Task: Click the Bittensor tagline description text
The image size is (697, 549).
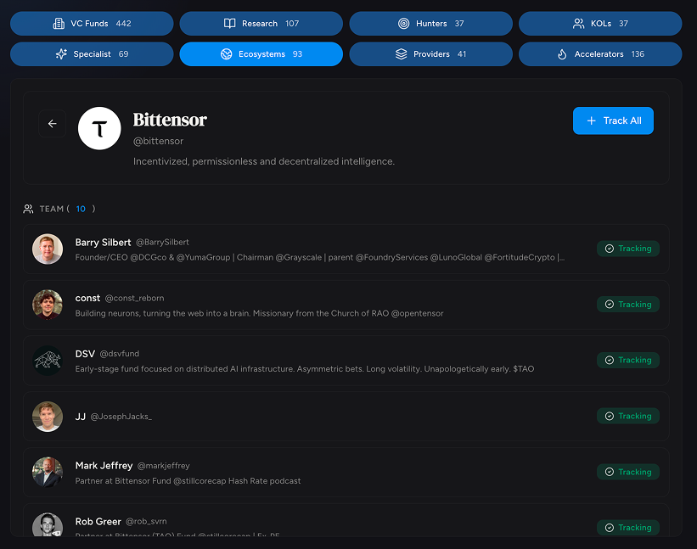Action: [264, 161]
